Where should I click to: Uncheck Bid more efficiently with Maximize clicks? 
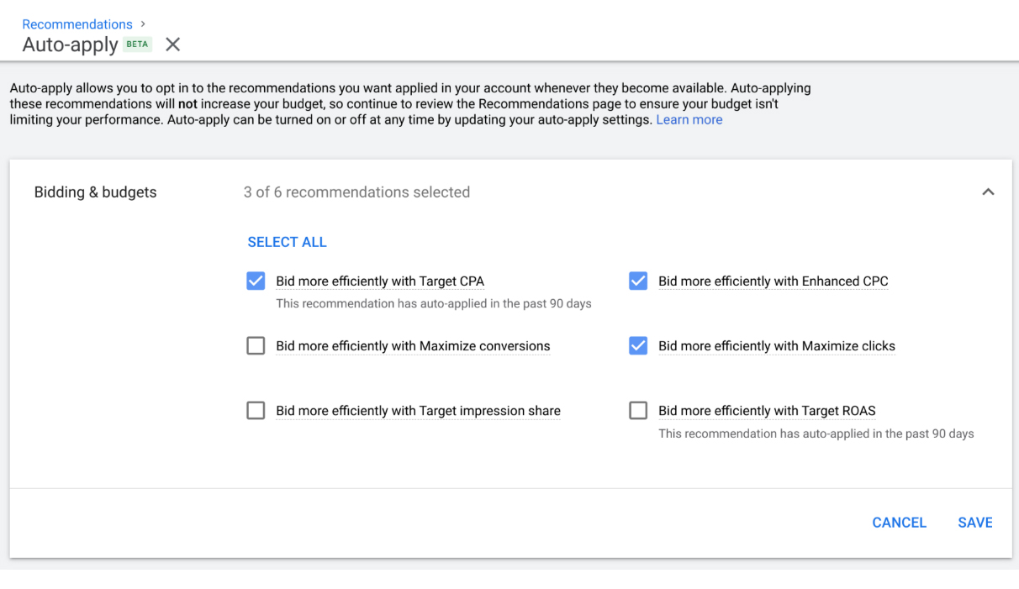click(x=638, y=346)
